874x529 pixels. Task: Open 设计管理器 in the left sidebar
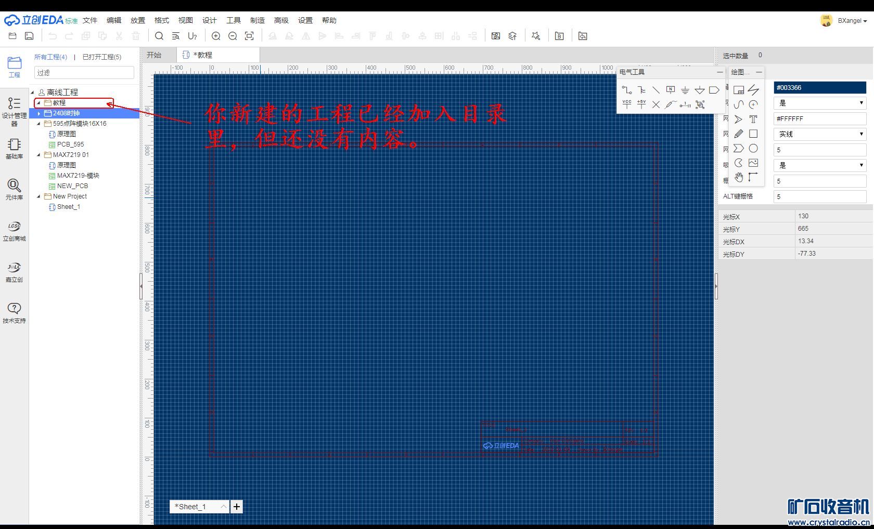pos(14,111)
